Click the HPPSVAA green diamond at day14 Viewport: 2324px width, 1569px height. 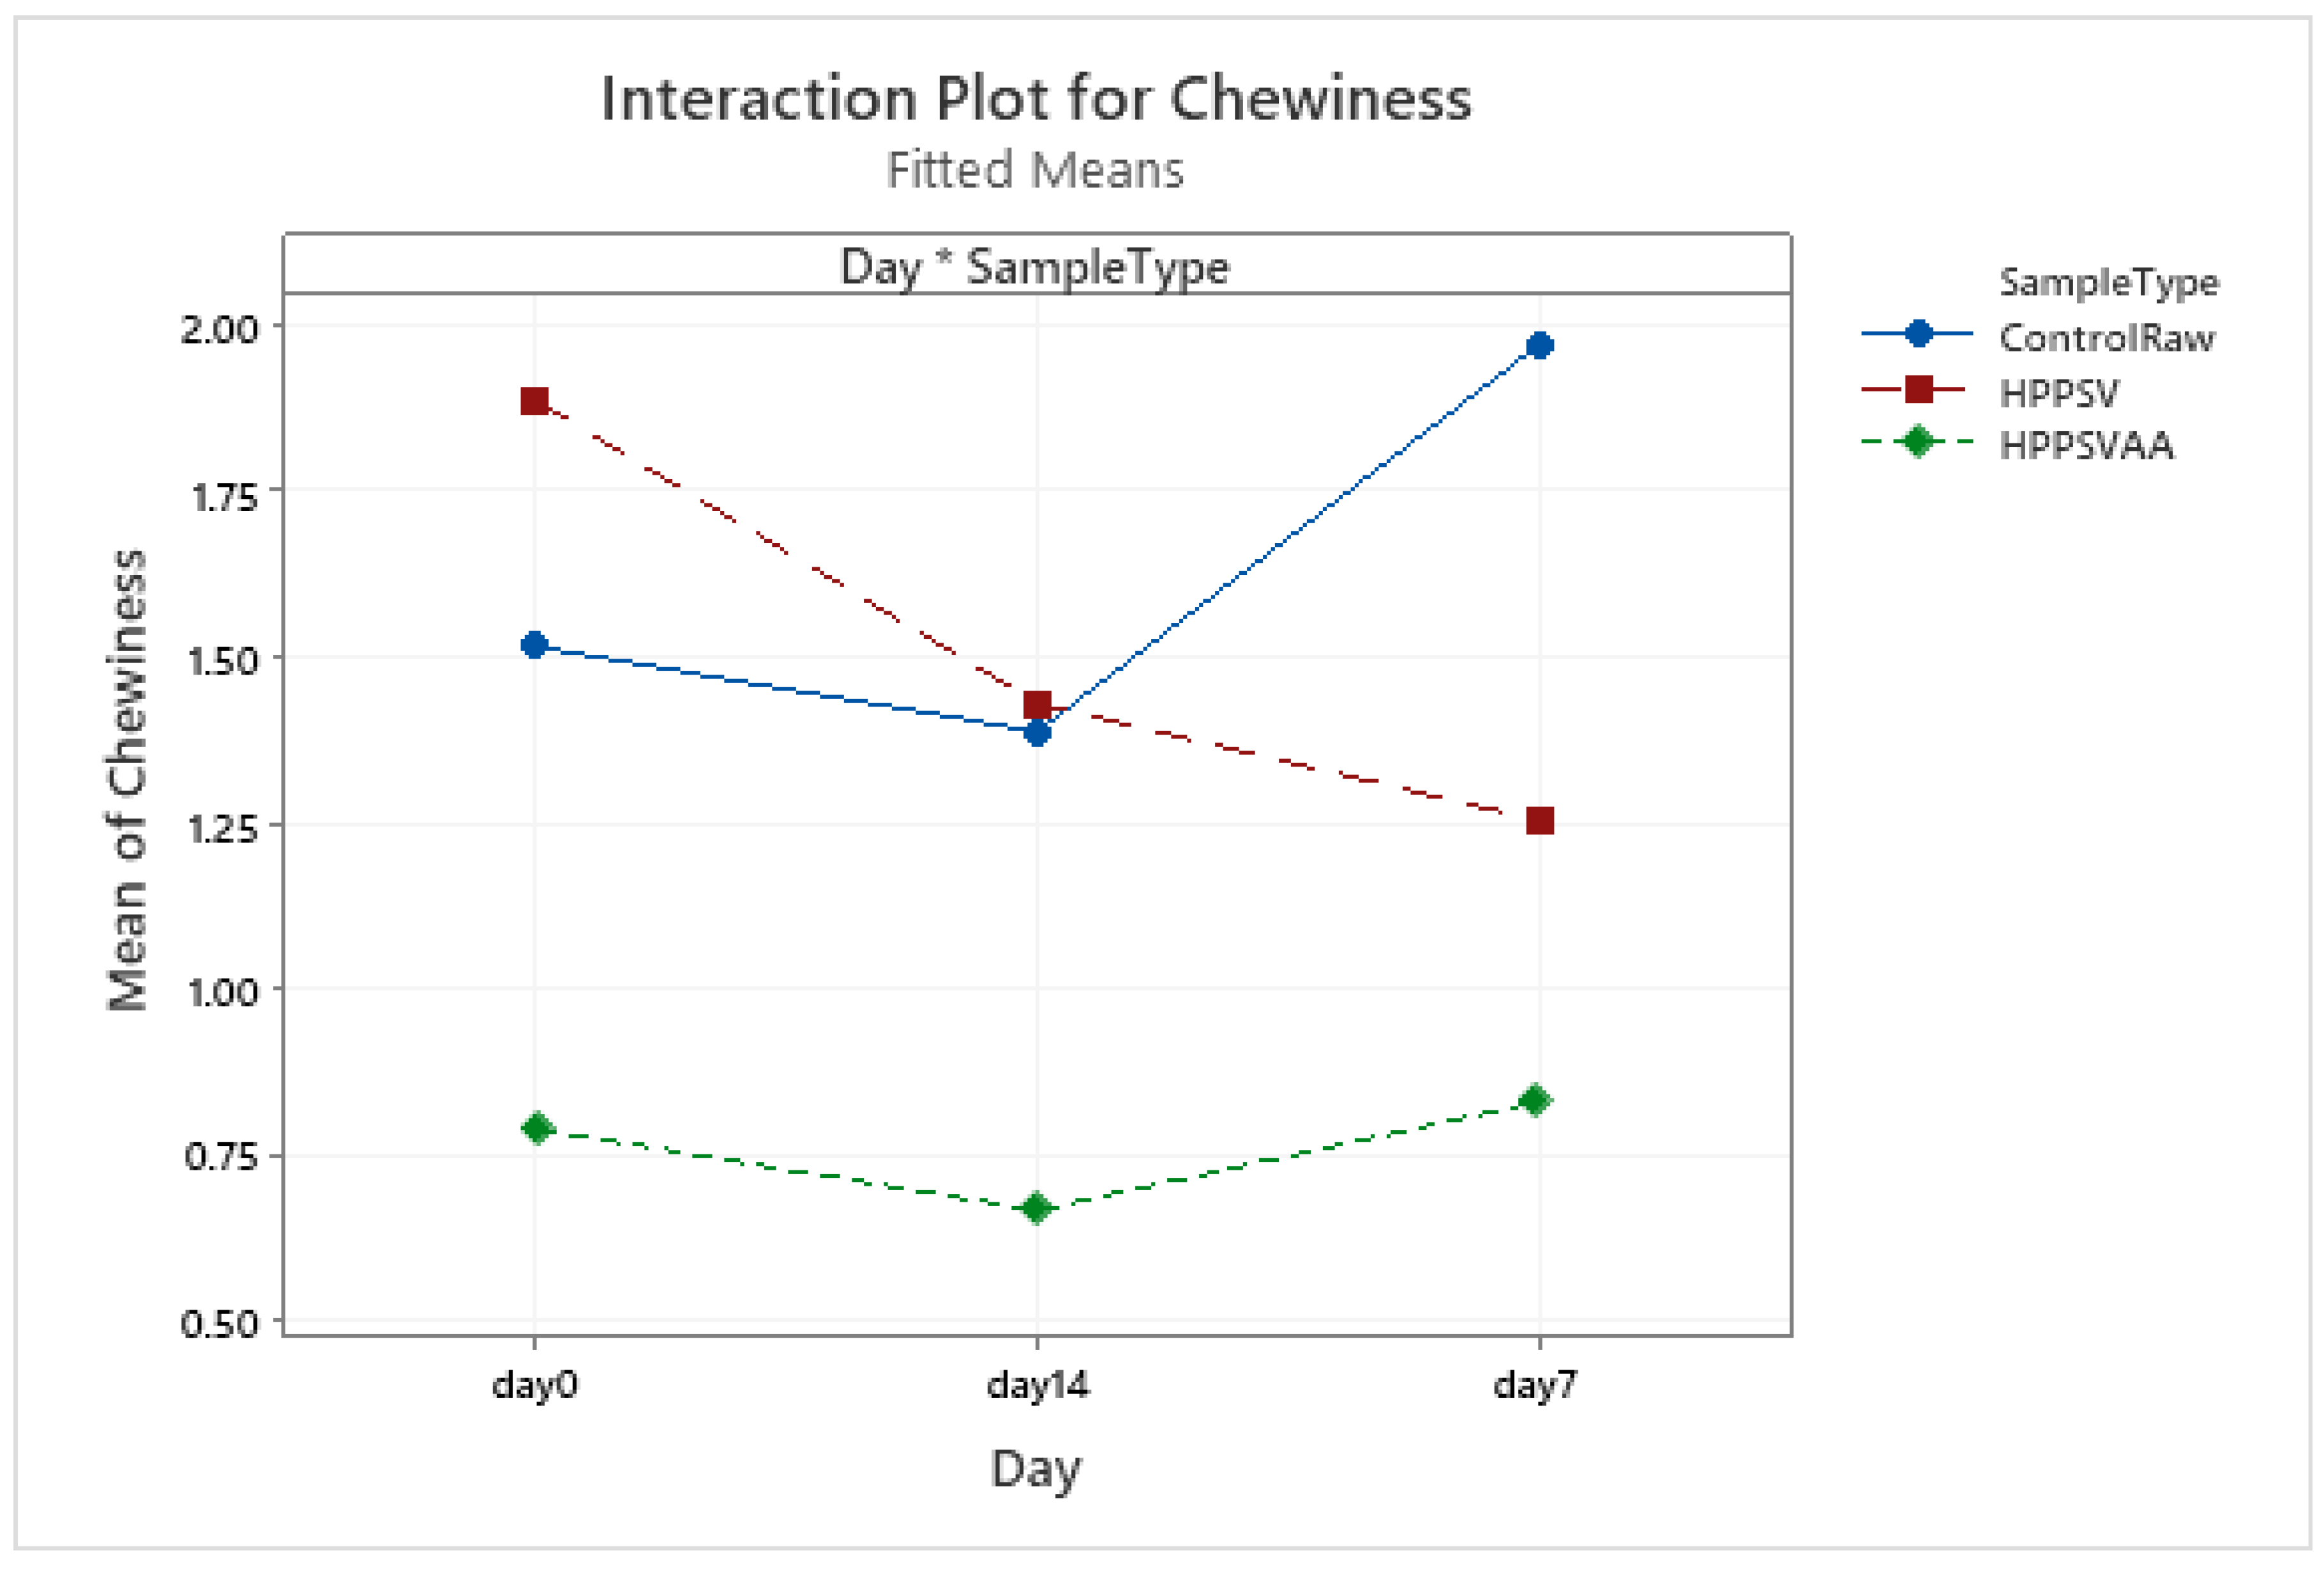(1037, 1208)
